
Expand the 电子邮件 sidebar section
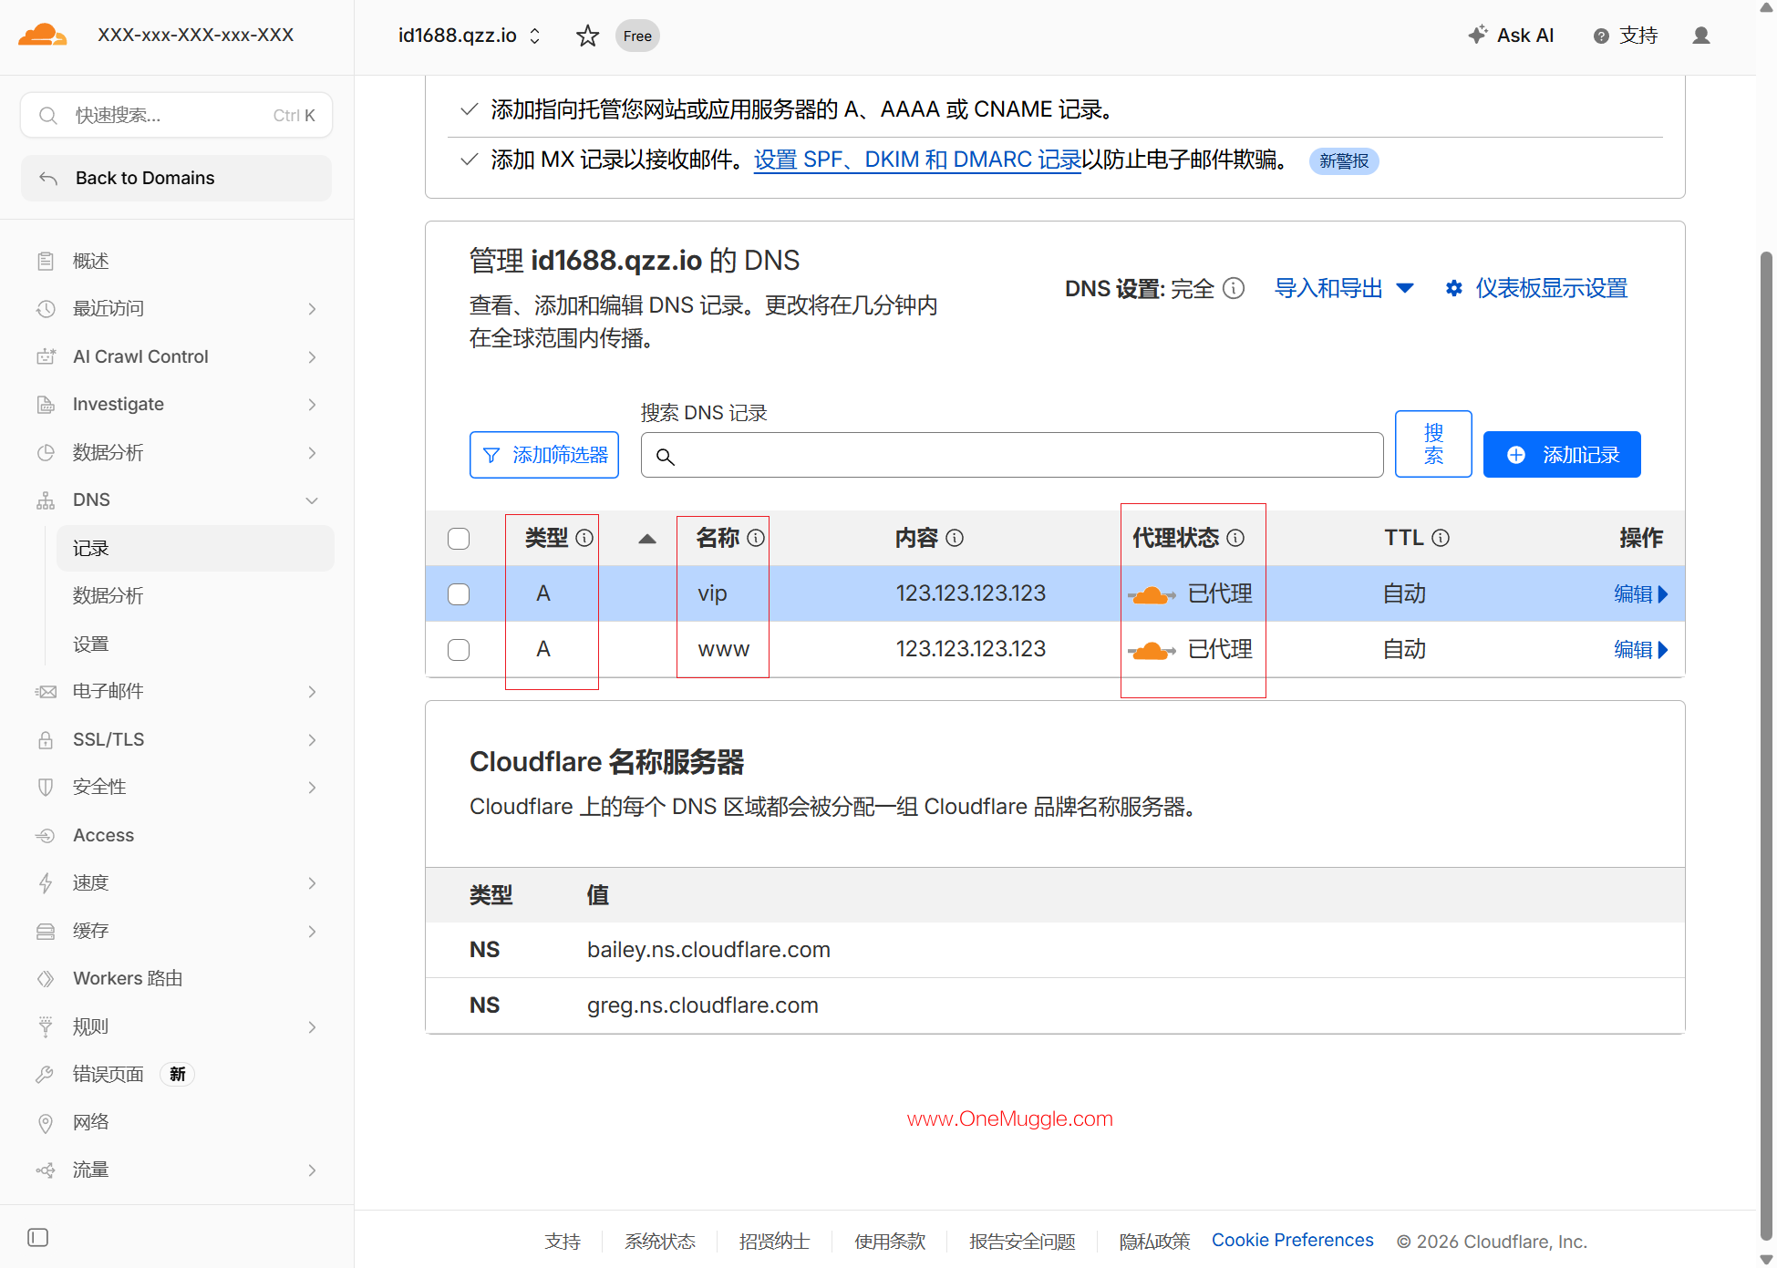pos(312,692)
